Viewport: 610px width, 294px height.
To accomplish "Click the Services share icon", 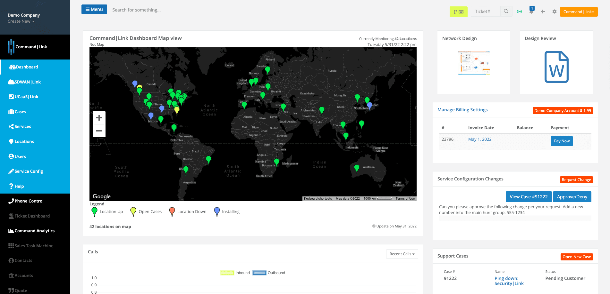I will point(11,126).
